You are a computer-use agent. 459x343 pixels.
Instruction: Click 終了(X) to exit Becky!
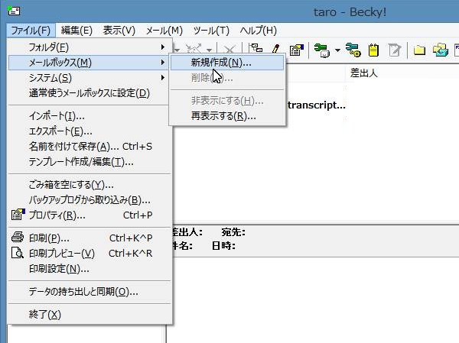tap(44, 314)
